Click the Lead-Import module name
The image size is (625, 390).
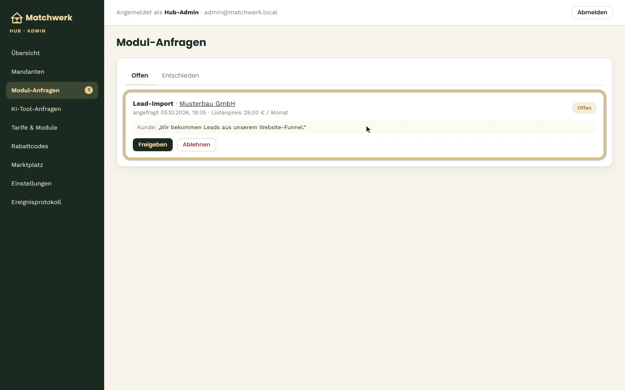tap(153, 104)
